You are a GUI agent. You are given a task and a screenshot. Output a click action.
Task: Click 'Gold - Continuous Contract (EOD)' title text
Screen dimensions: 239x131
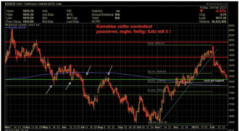(x=36, y=4)
